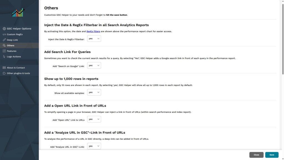Click the gear icon beside GSC Helper Options

point(4,29)
